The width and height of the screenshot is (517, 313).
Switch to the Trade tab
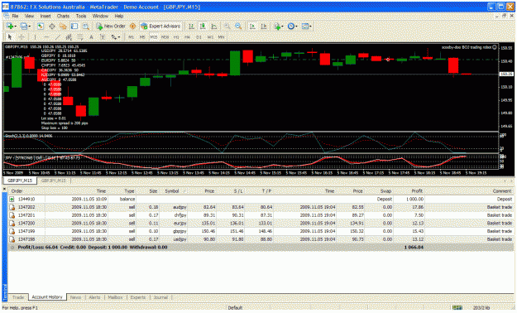click(x=18, y=297)
